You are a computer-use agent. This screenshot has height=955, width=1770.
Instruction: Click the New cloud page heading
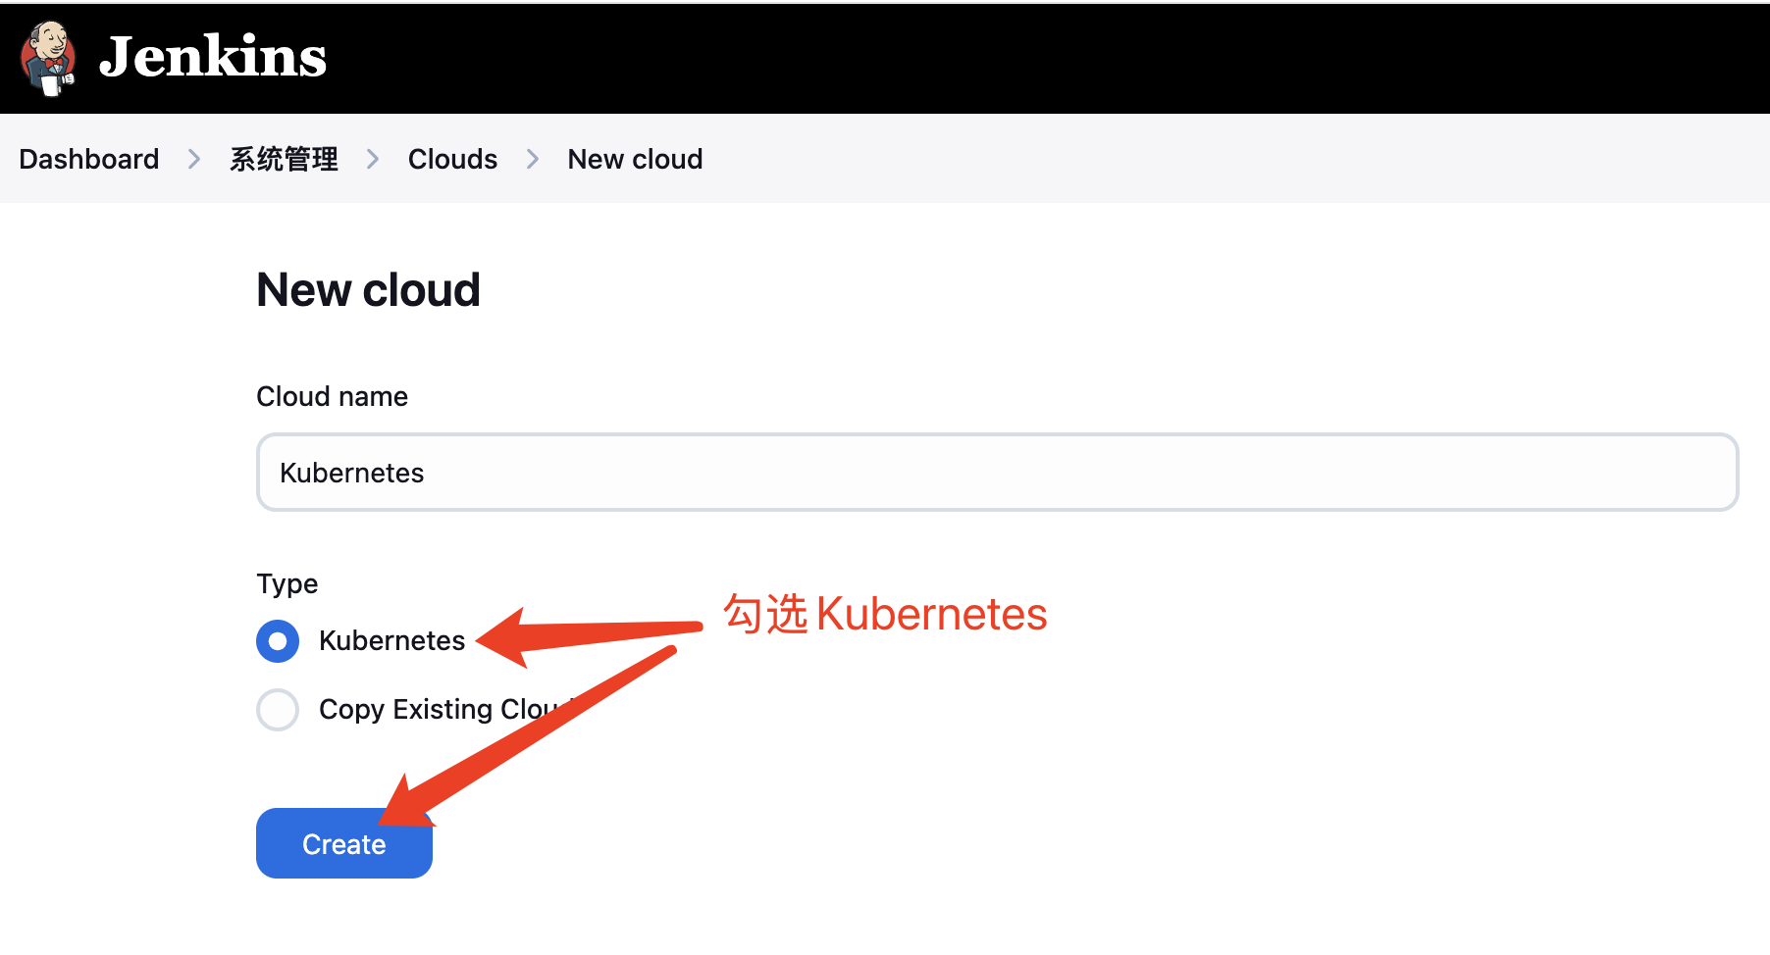click(368, 290)
